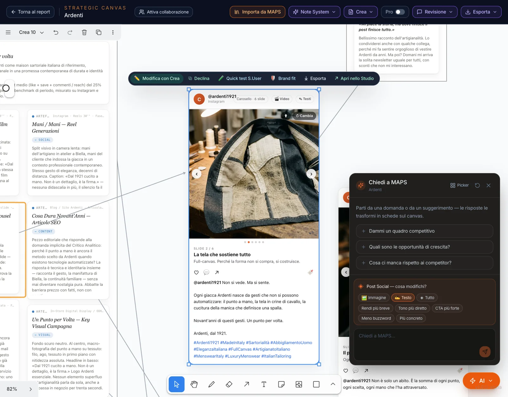Select the Immagine modification chip

374,298
